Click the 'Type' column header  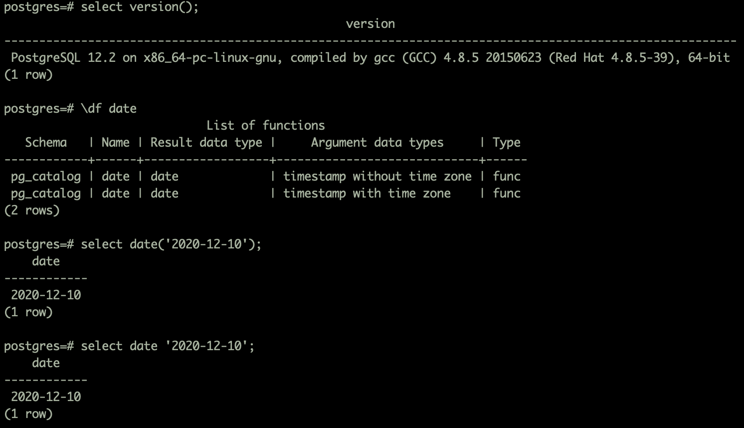[506, 143]
